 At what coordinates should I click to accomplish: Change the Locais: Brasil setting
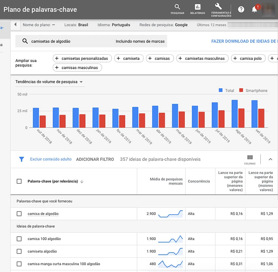[x=76, y=25]
